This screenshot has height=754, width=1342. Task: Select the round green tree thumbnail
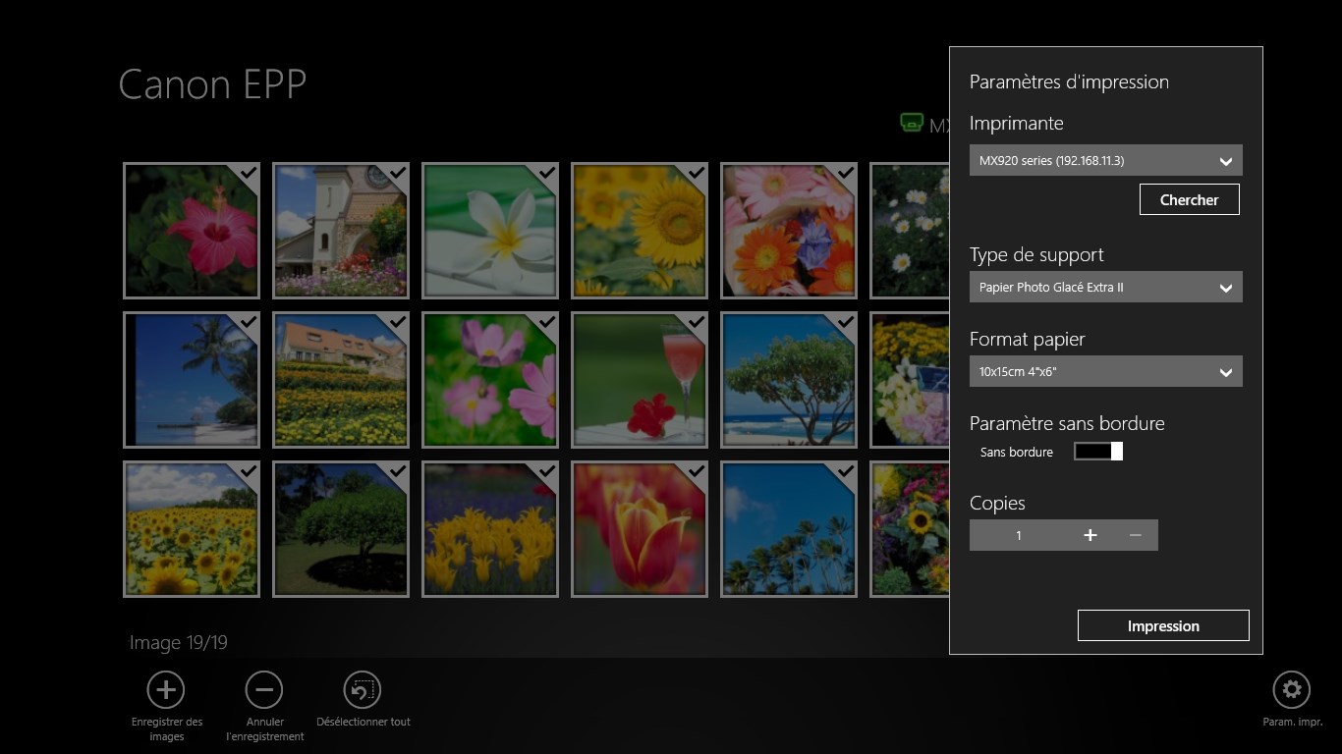click(341, 529)
